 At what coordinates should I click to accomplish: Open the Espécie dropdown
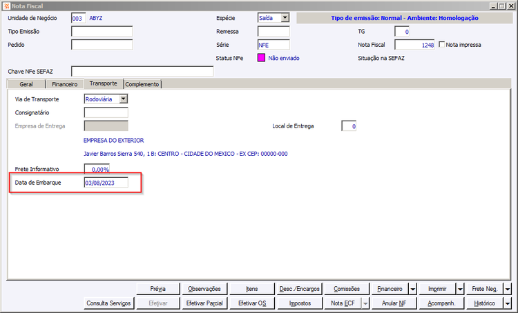[x=285, y=18]
